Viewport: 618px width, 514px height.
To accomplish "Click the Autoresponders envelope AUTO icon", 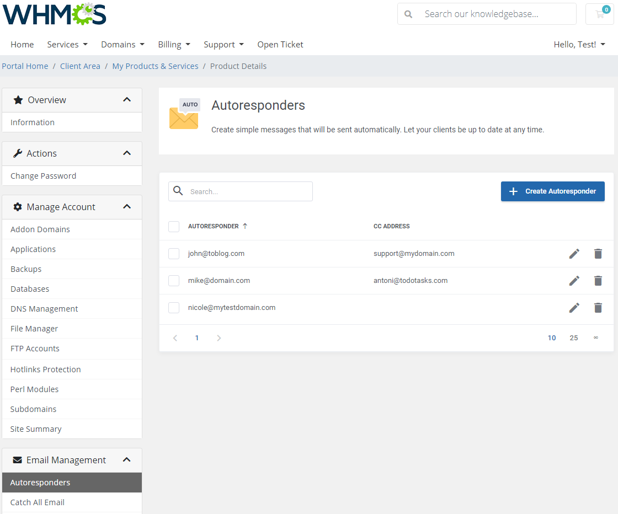I will click(184, 114).
